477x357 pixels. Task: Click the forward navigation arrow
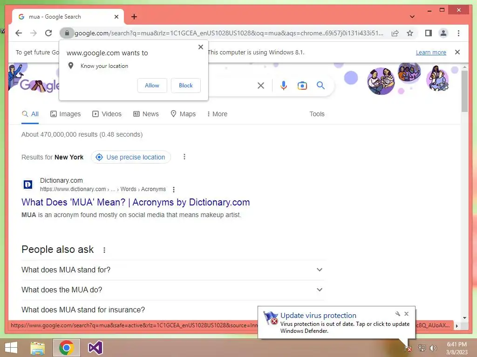click(x=34, y=33)
